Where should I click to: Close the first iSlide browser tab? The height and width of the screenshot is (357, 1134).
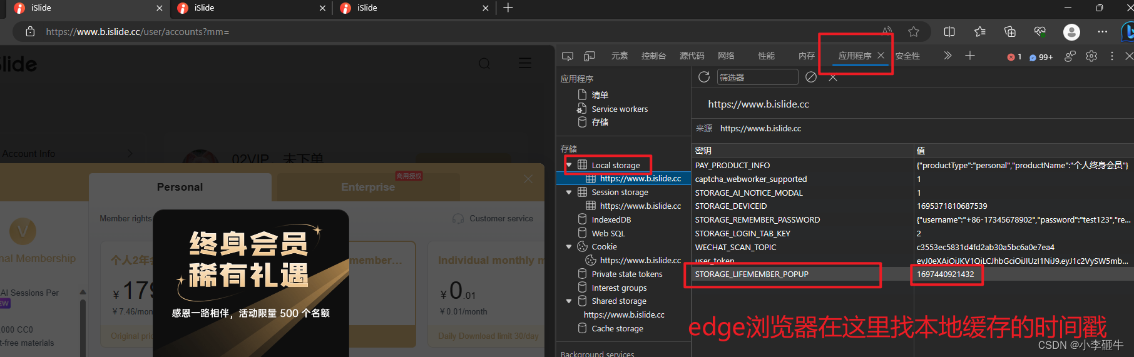159,8
